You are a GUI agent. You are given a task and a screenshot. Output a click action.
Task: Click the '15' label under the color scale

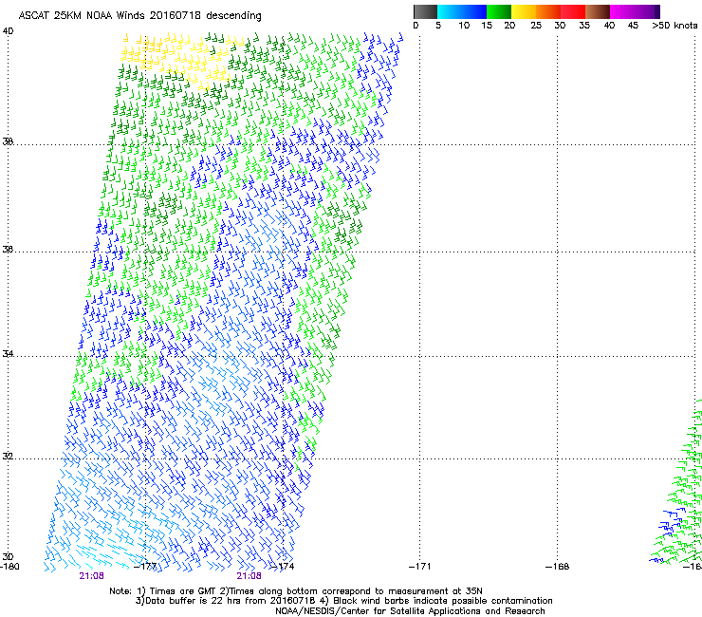click(487, 26)
